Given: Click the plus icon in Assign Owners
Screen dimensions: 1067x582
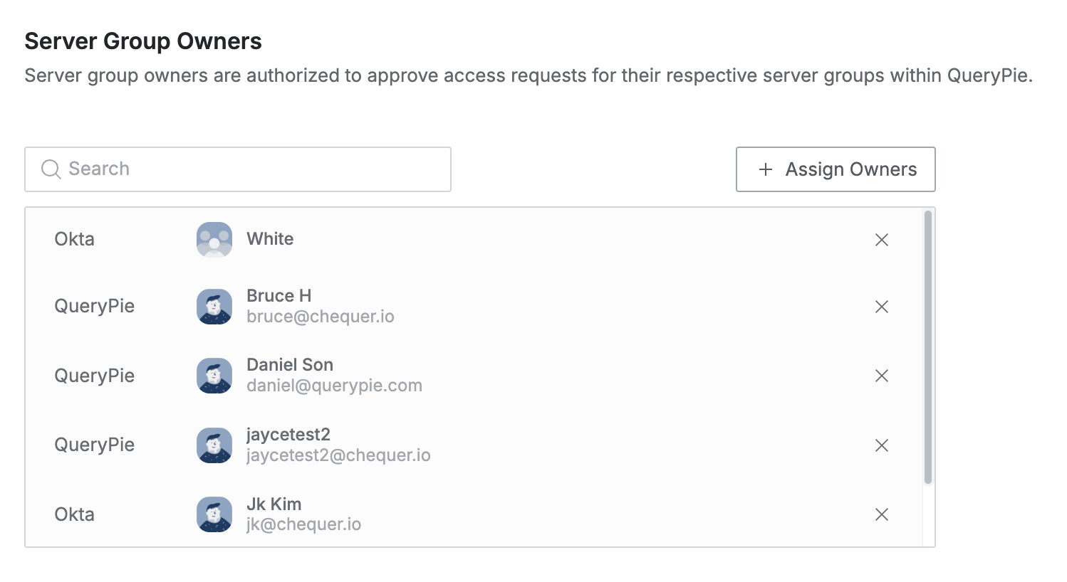Looking at the screenshot, I should [766, 169].
